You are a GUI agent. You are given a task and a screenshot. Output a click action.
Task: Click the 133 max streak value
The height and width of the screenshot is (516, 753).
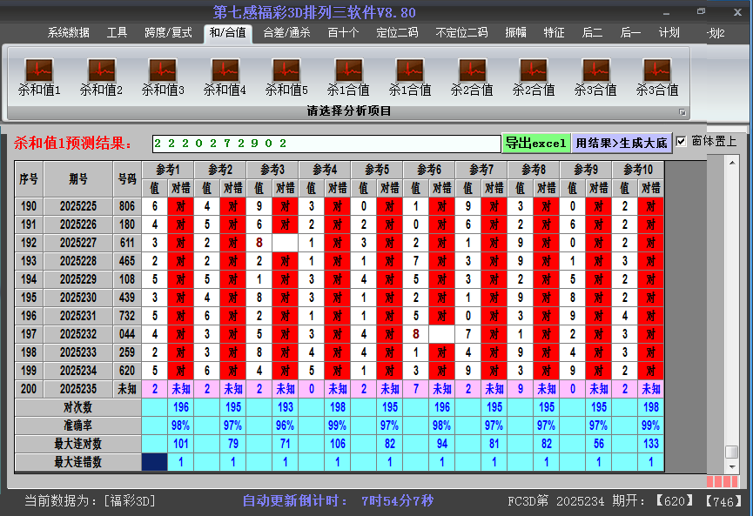tap(651, 444)
